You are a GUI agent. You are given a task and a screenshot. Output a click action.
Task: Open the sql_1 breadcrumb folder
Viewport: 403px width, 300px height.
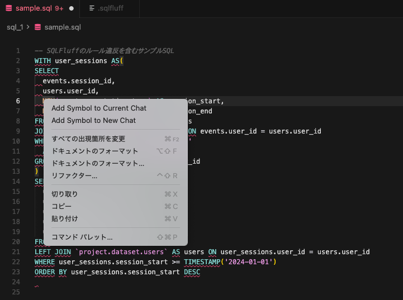click(x=14, y=27)
